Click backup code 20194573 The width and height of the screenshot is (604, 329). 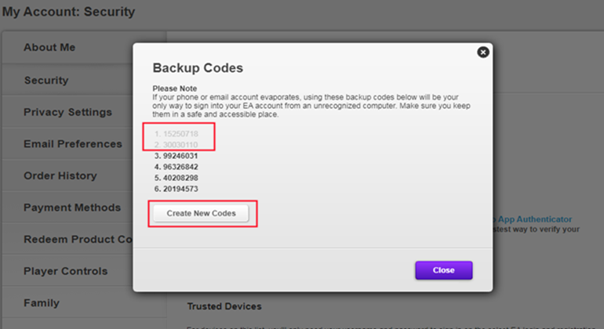tap(179, 190)
